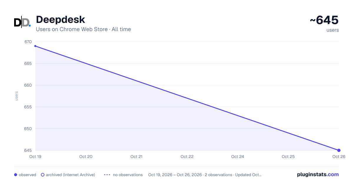Image resolution: width=353 pixels, height=185 pixels.
Task: Click the Oct 22 x-axis label
Action: pos(187,157)
